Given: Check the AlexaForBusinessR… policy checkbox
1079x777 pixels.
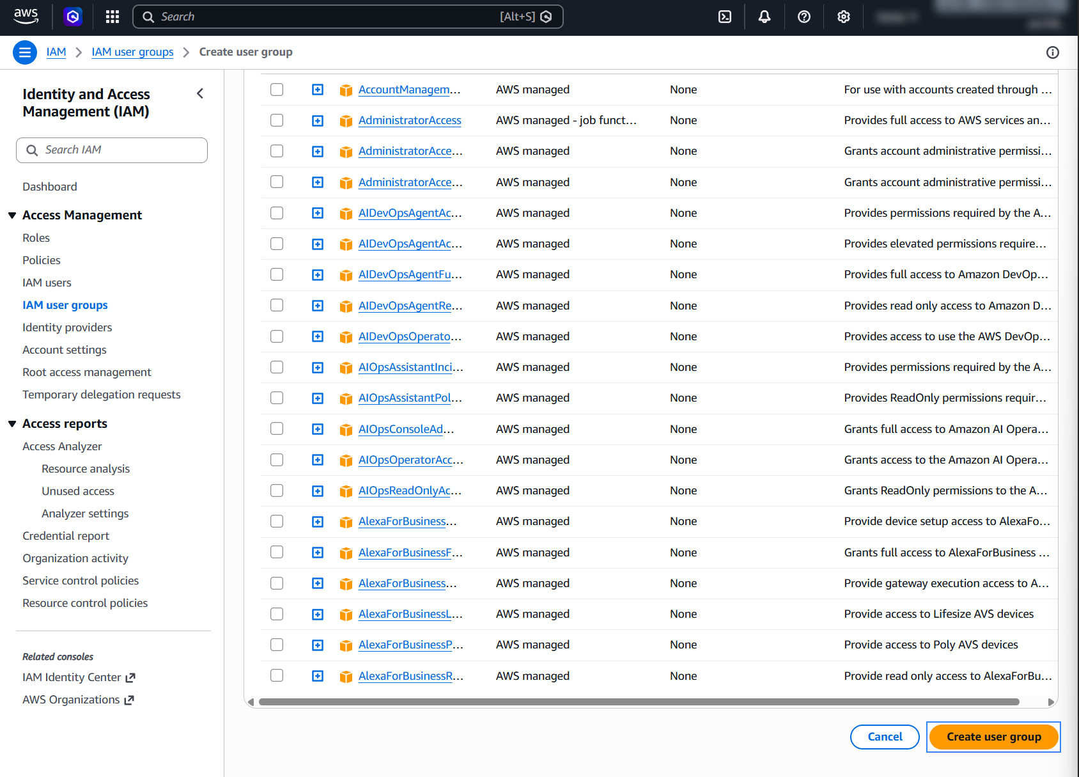Looking at the screenshot, I should tap(277, 675).
